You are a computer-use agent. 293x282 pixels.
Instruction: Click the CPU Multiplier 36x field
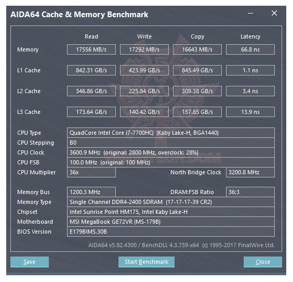click(91, 172)
